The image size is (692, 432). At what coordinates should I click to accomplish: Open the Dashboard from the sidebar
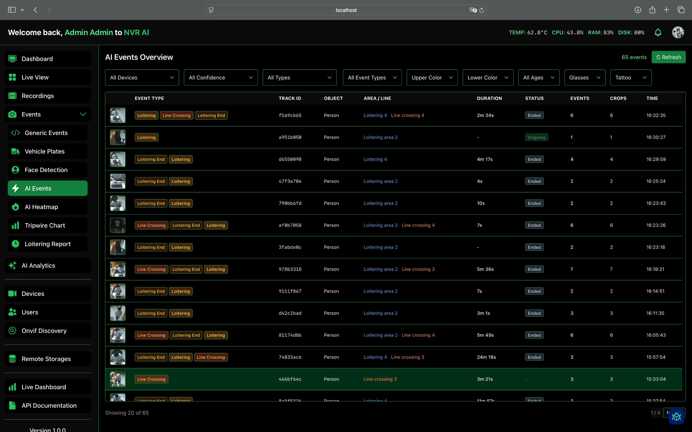[x=37, y=59]
